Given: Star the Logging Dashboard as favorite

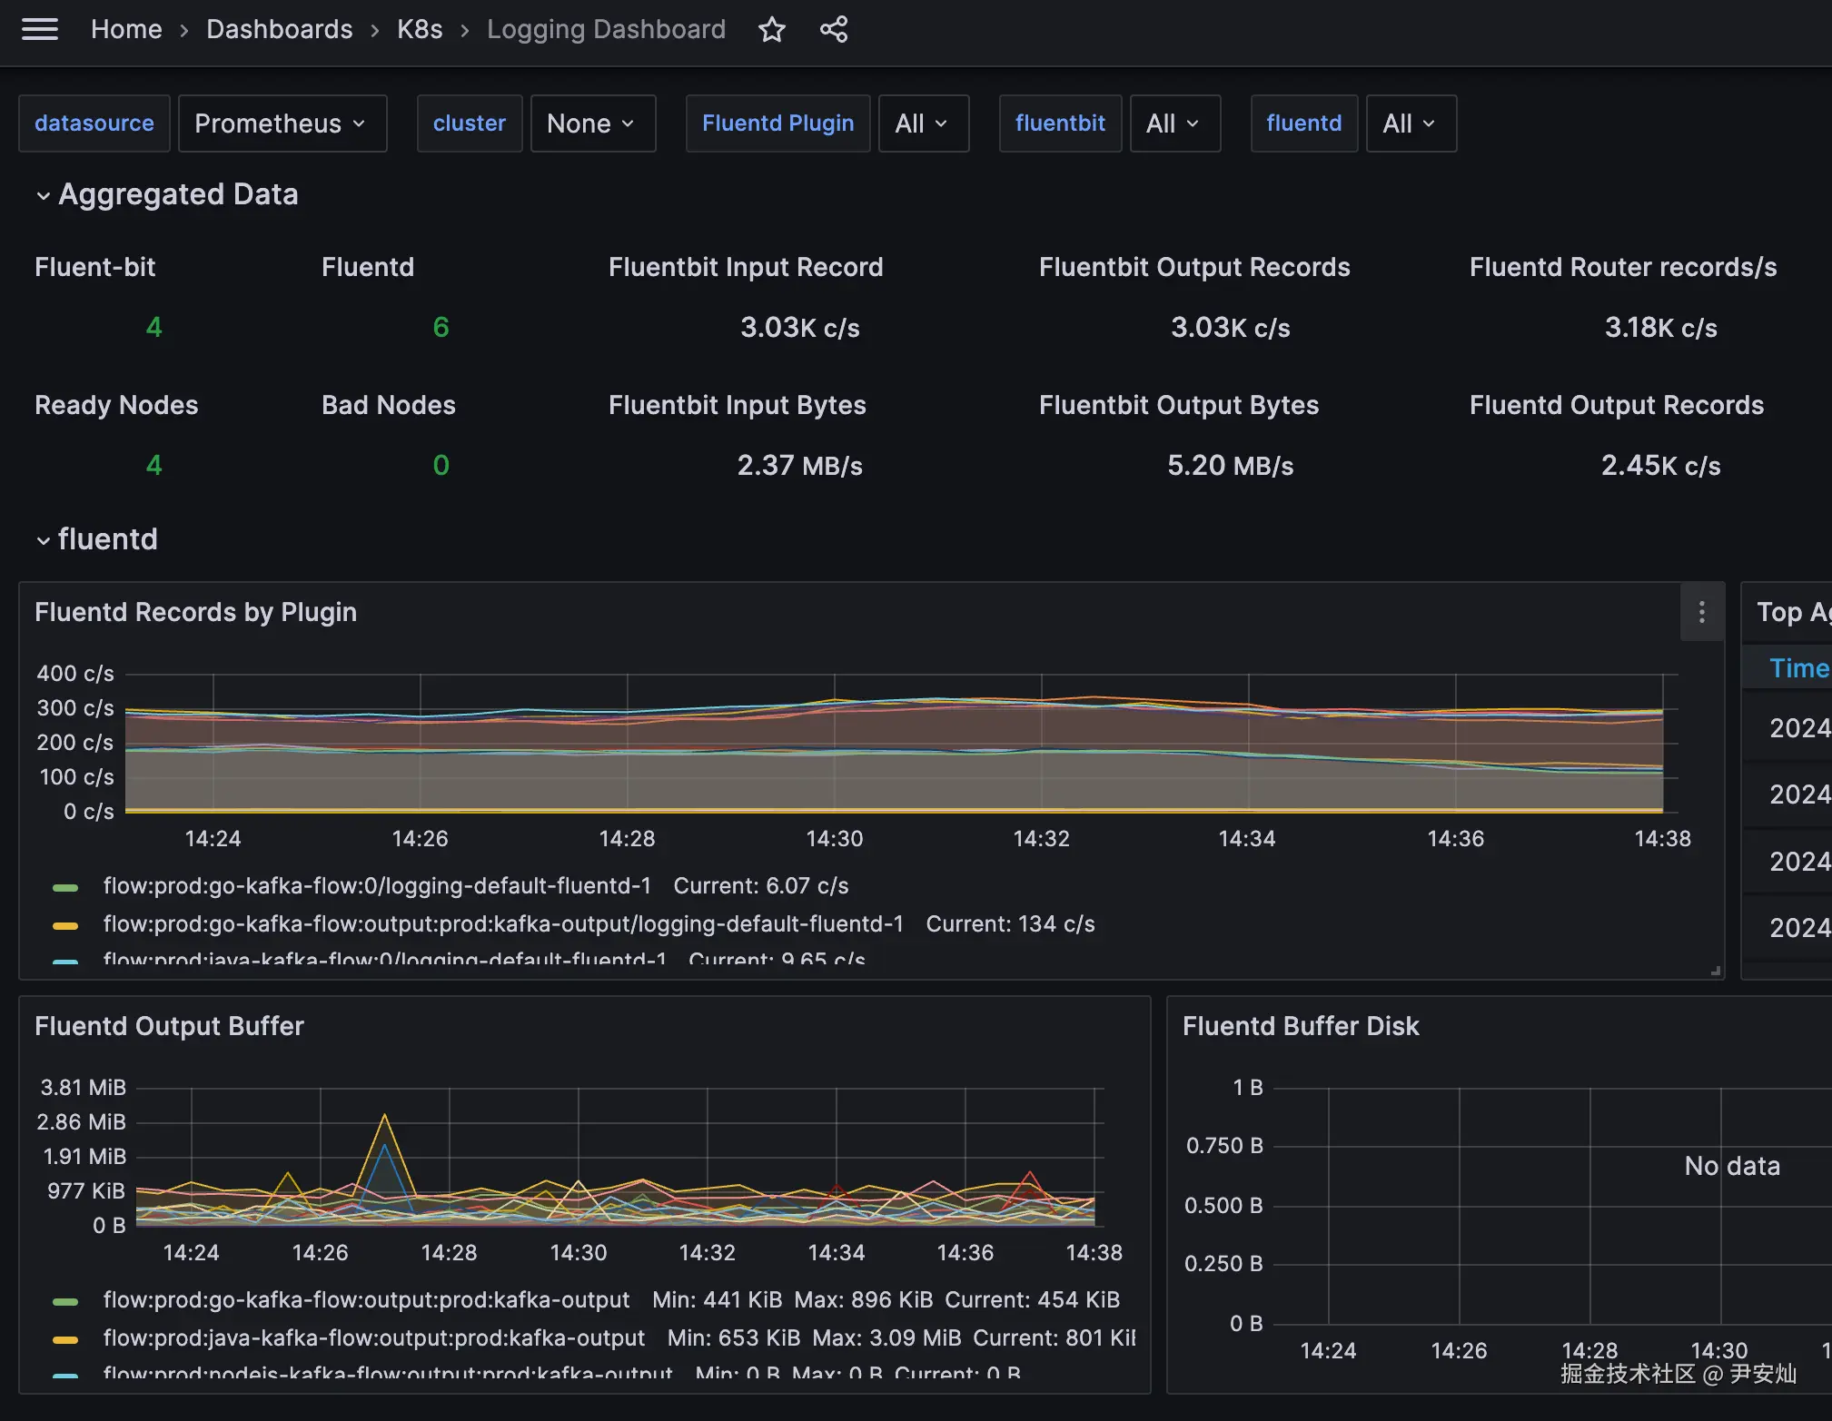Looking at the screenshot, I should [772, 30].
